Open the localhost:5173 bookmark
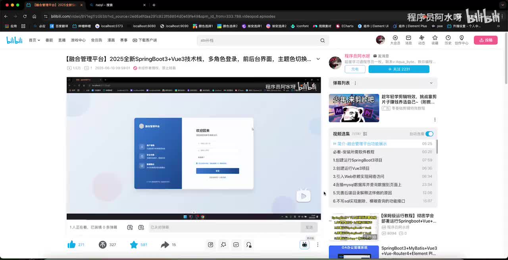 coord(109,26)
